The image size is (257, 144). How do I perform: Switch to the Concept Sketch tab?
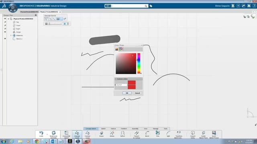click(91, 129)
